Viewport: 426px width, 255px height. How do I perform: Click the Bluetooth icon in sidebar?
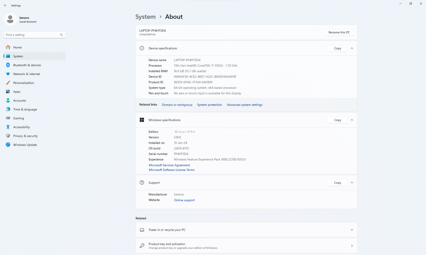[8, 65]
